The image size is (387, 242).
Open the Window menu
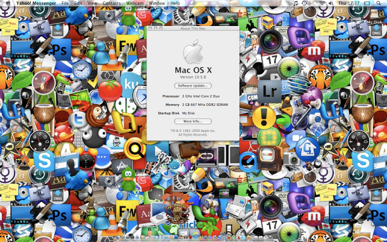coord(157,3)
